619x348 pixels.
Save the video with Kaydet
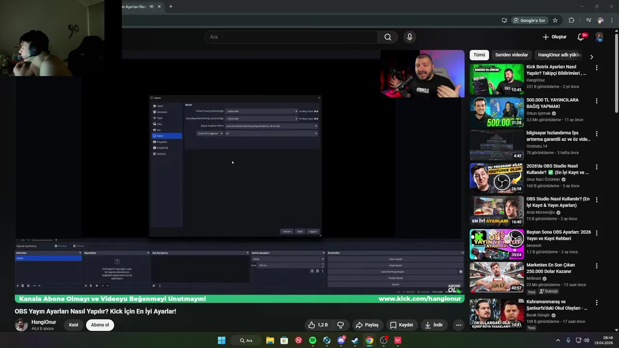(401, 325)
